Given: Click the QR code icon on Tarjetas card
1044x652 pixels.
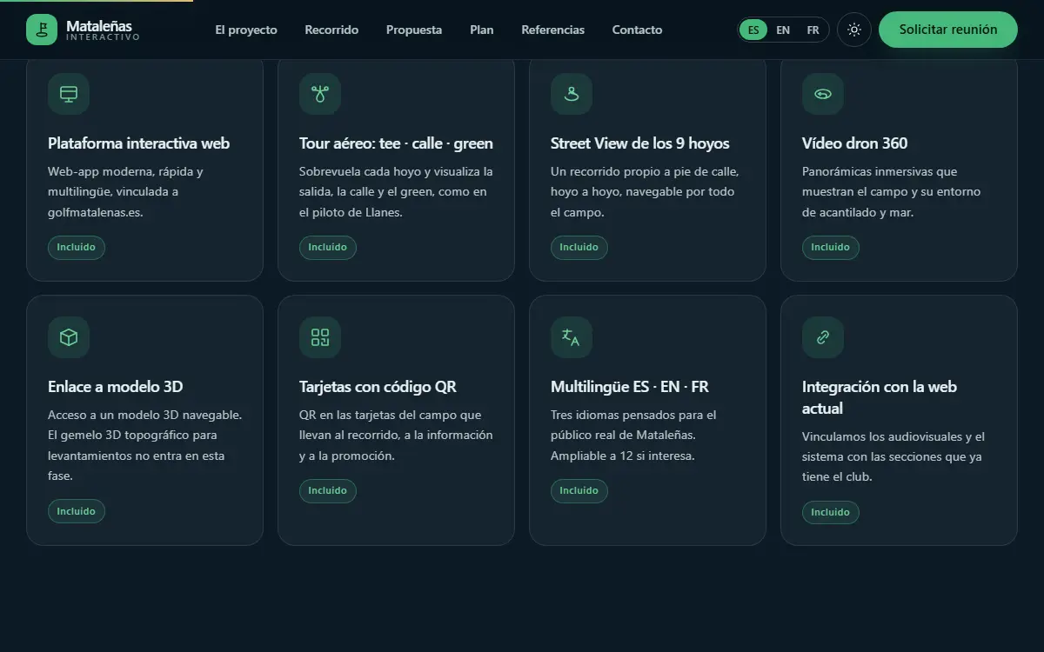Looking at the screenshot, I should point(320,337).
